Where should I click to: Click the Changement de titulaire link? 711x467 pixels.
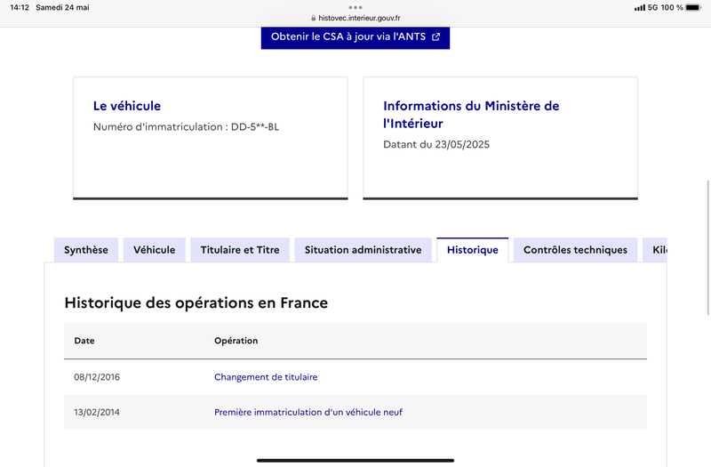point(266,377)
